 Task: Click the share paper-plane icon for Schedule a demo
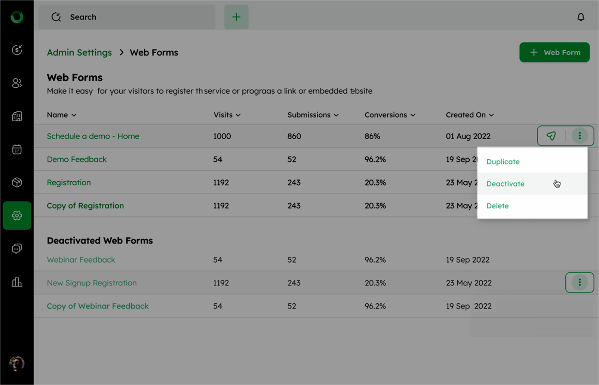(551, 136)
